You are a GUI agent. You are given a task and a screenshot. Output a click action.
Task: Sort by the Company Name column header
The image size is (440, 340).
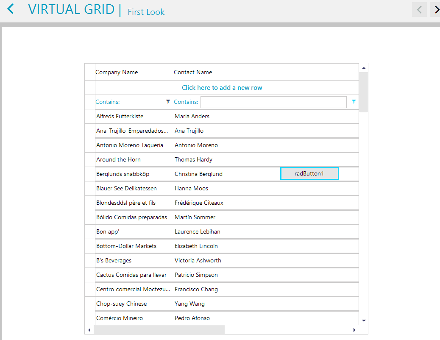click(x=117, y=72)
